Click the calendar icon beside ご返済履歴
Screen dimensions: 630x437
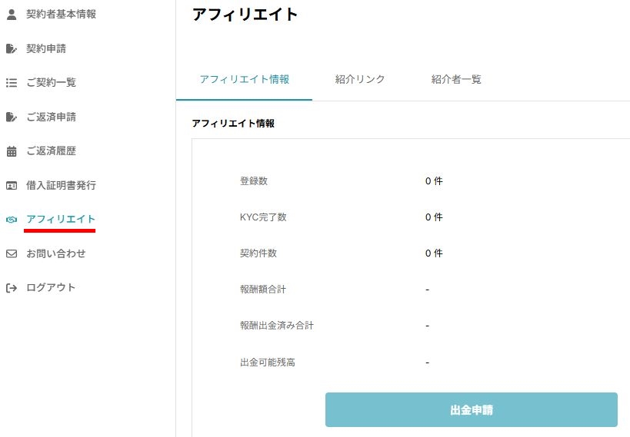point(12,151)
